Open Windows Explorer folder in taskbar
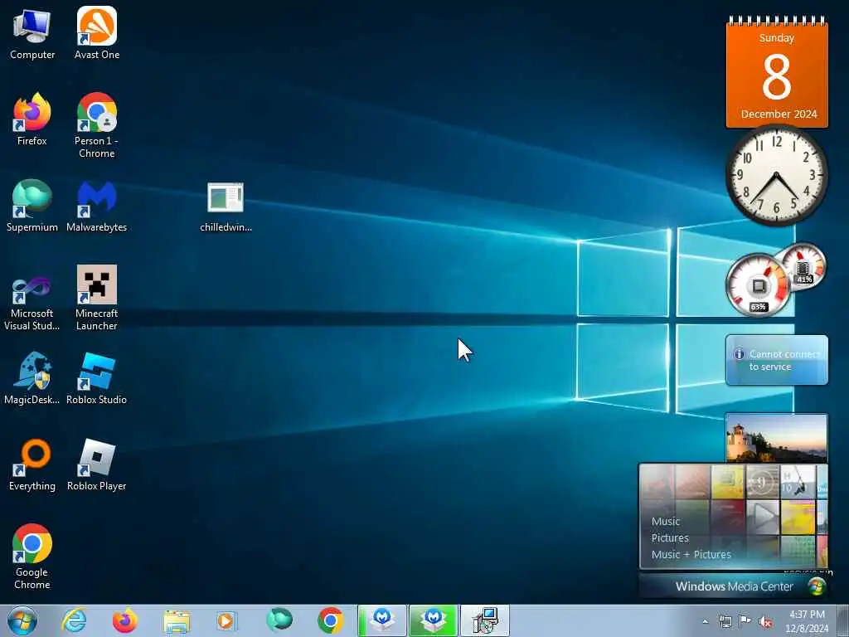This screenshot has height=637, width=849. [177, 621]
